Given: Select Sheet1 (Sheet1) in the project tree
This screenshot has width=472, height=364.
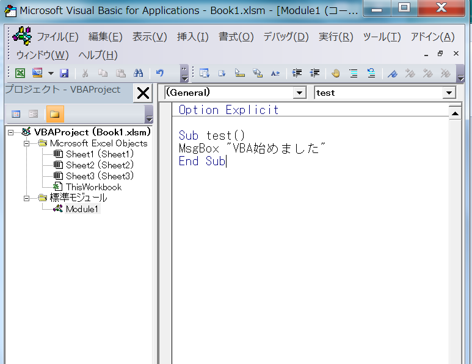Looking at the screenshot, I should (100, 154).
